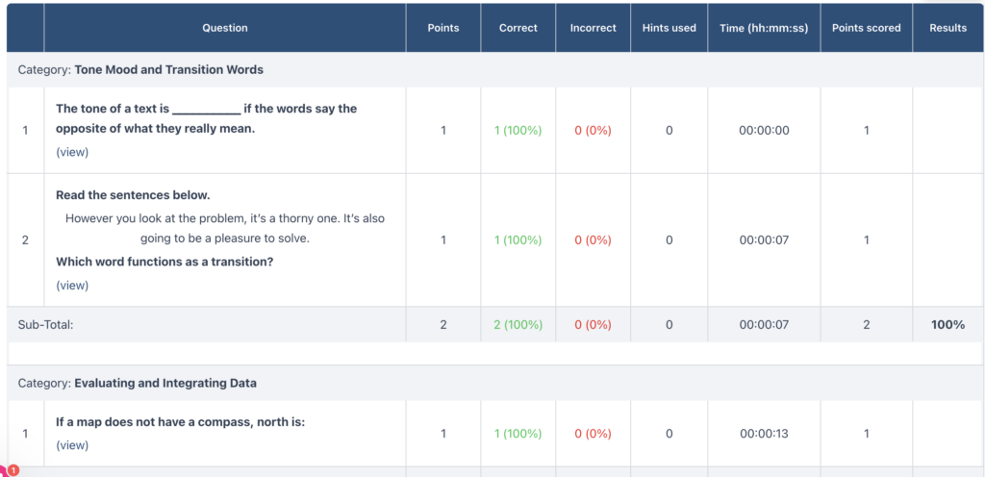985x477 pixels.
Task: Open the view link under the map compass question
Action: click(72, 445)
